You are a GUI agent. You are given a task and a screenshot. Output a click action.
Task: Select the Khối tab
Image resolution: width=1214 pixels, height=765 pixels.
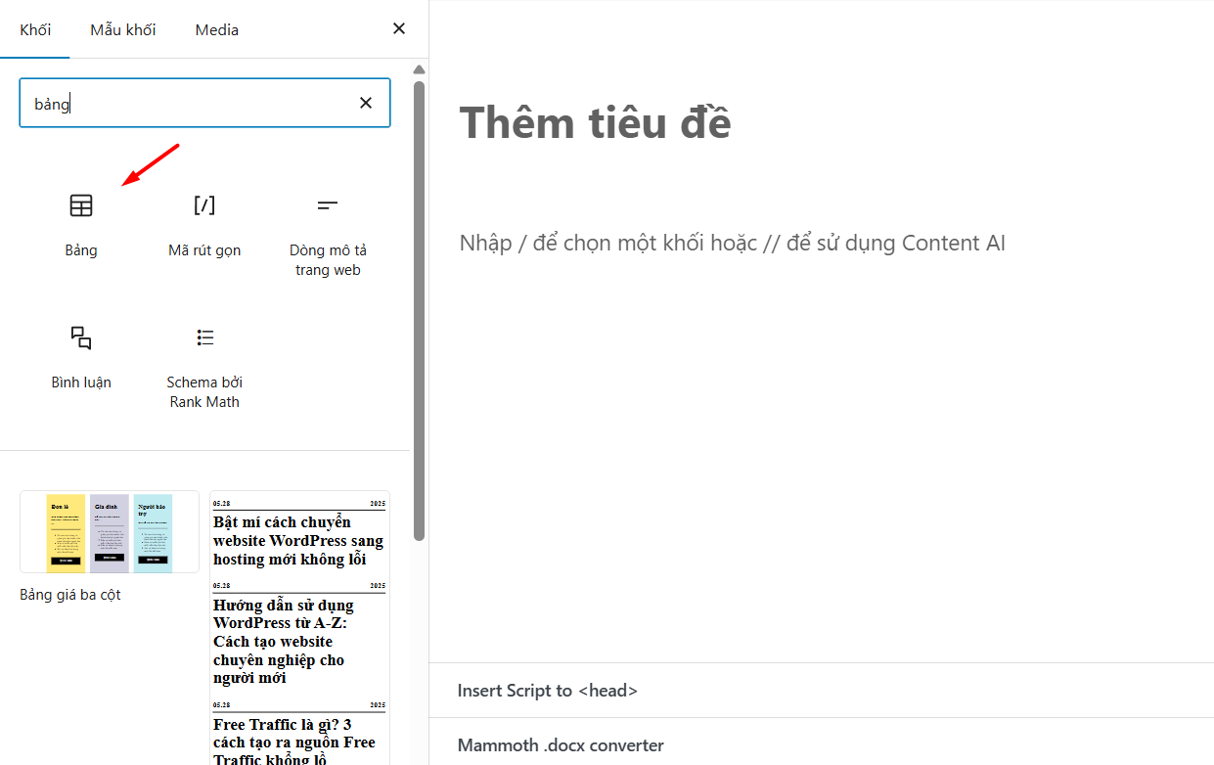point(35,29)
